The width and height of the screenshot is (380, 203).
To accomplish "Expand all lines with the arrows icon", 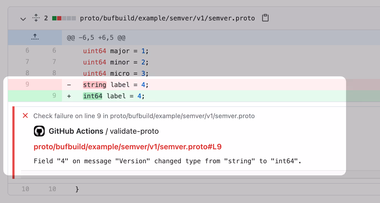I will pos(36,18).
